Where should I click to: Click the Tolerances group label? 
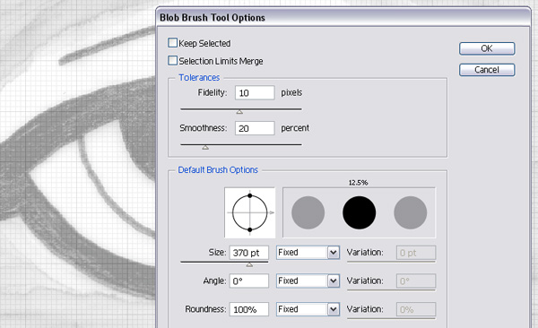[199, 78]
